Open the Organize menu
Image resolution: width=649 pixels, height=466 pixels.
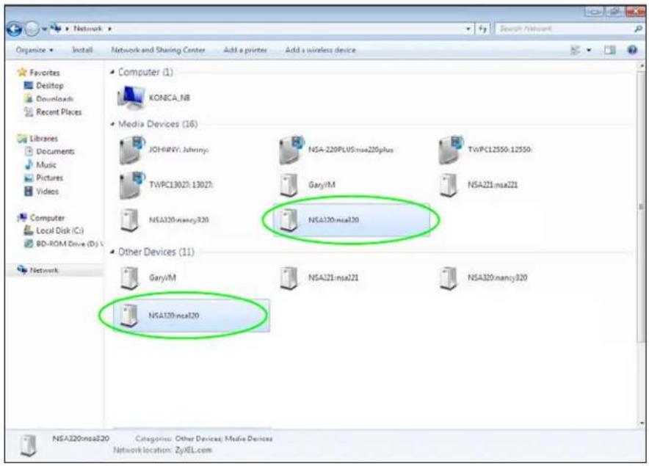click(x=35, y=50)
